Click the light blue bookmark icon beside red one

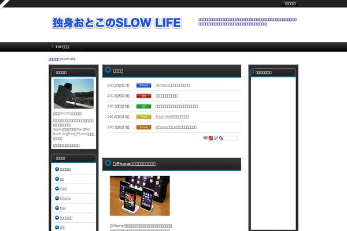point(216,138)
